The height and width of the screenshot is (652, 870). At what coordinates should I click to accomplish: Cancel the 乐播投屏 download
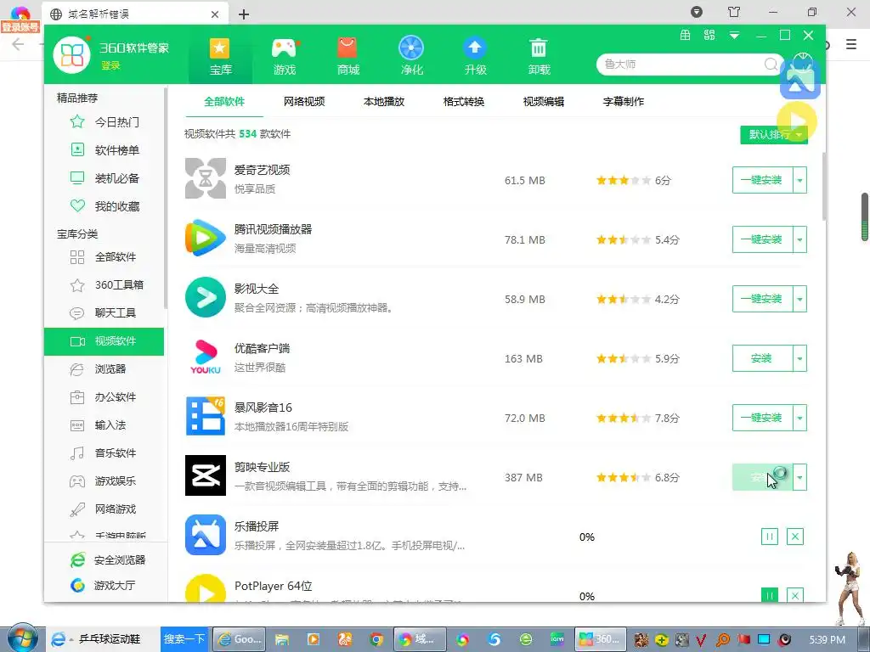tap(795, 537)
